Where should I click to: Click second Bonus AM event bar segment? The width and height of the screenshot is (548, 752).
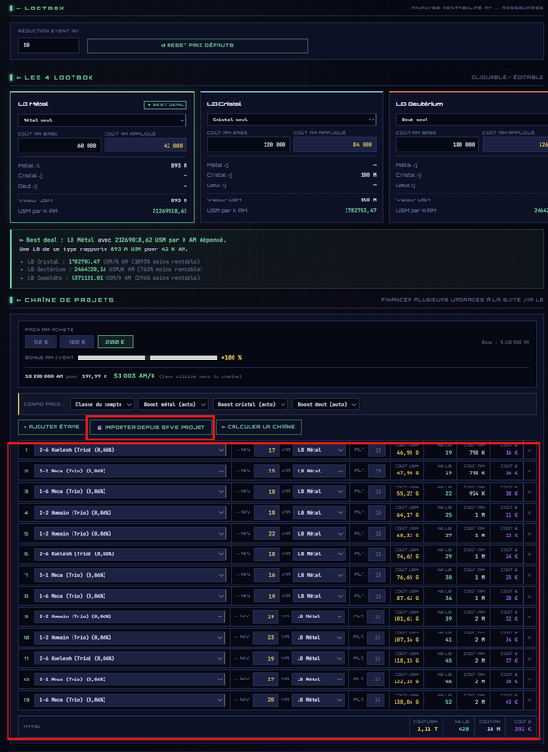tap(183, 358)
